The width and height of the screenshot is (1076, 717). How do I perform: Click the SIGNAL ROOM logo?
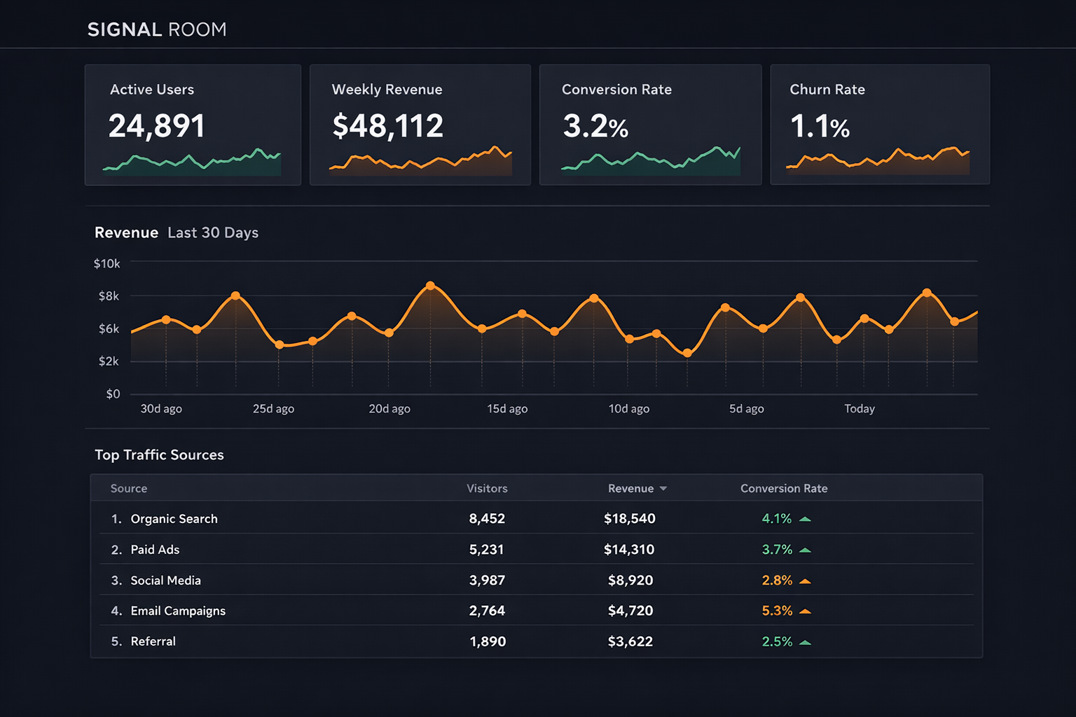click(x=157, y=29)
